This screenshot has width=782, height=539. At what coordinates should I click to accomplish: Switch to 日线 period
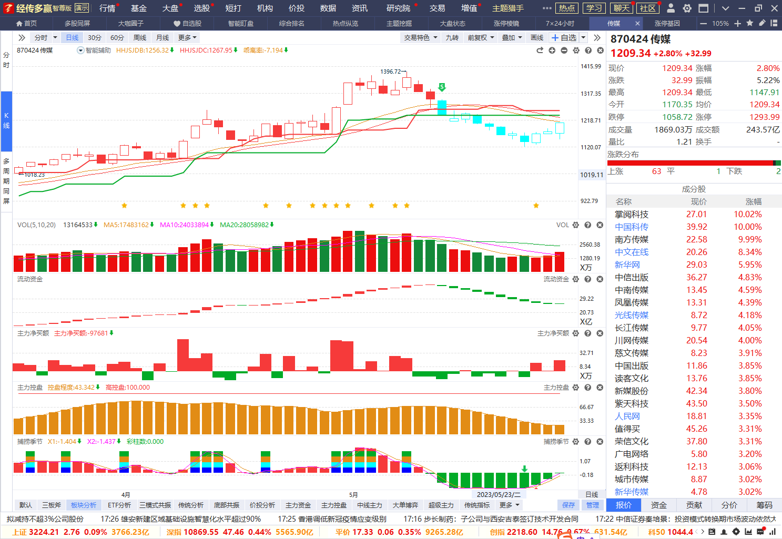click(x=72, y=38)
